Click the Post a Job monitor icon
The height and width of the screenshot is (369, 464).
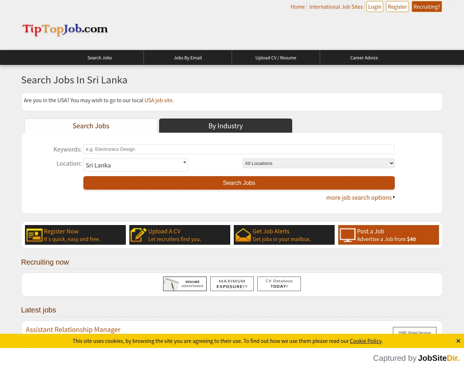347,235
